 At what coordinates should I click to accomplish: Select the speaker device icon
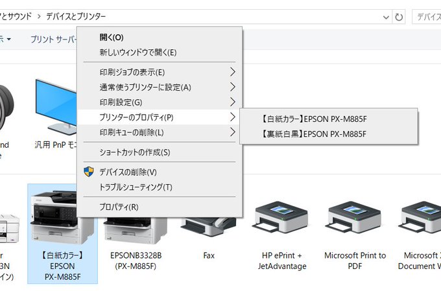pos(6,108)
